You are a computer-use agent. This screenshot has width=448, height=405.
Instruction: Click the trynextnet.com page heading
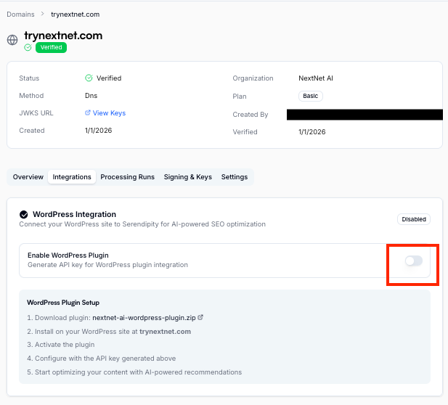[x=63, y=36]
